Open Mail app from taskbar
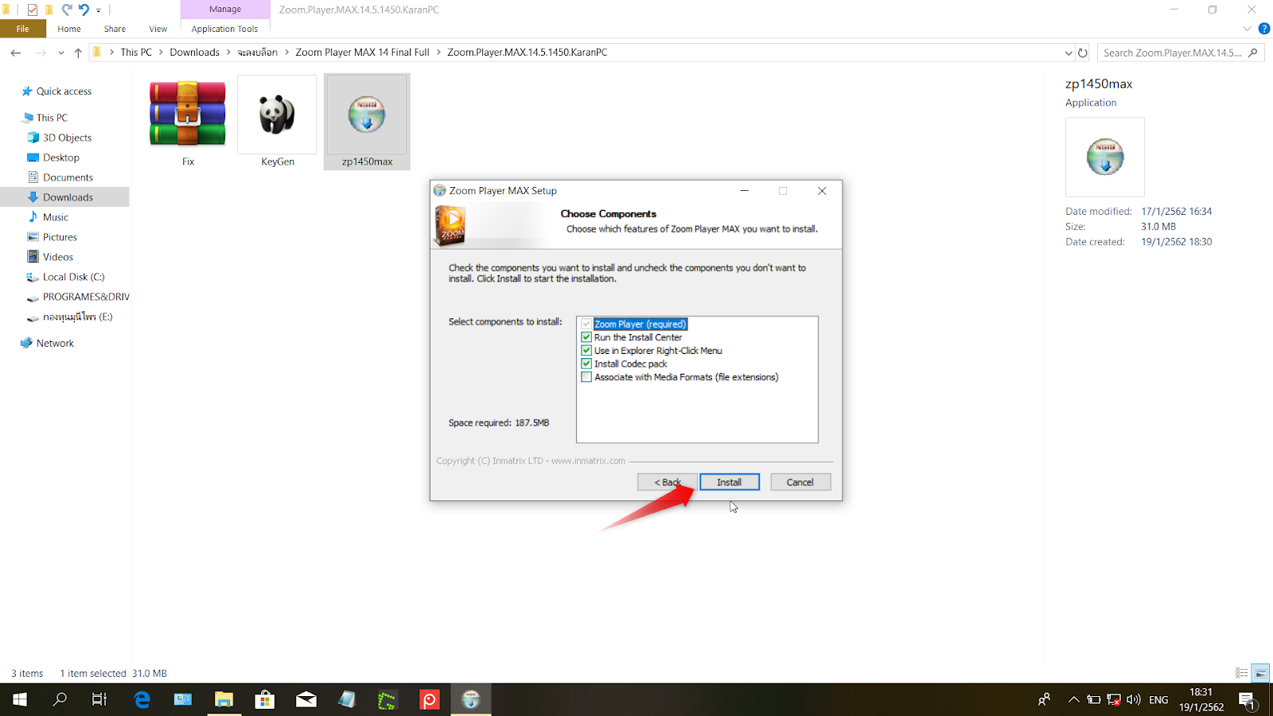 [306, 699]
